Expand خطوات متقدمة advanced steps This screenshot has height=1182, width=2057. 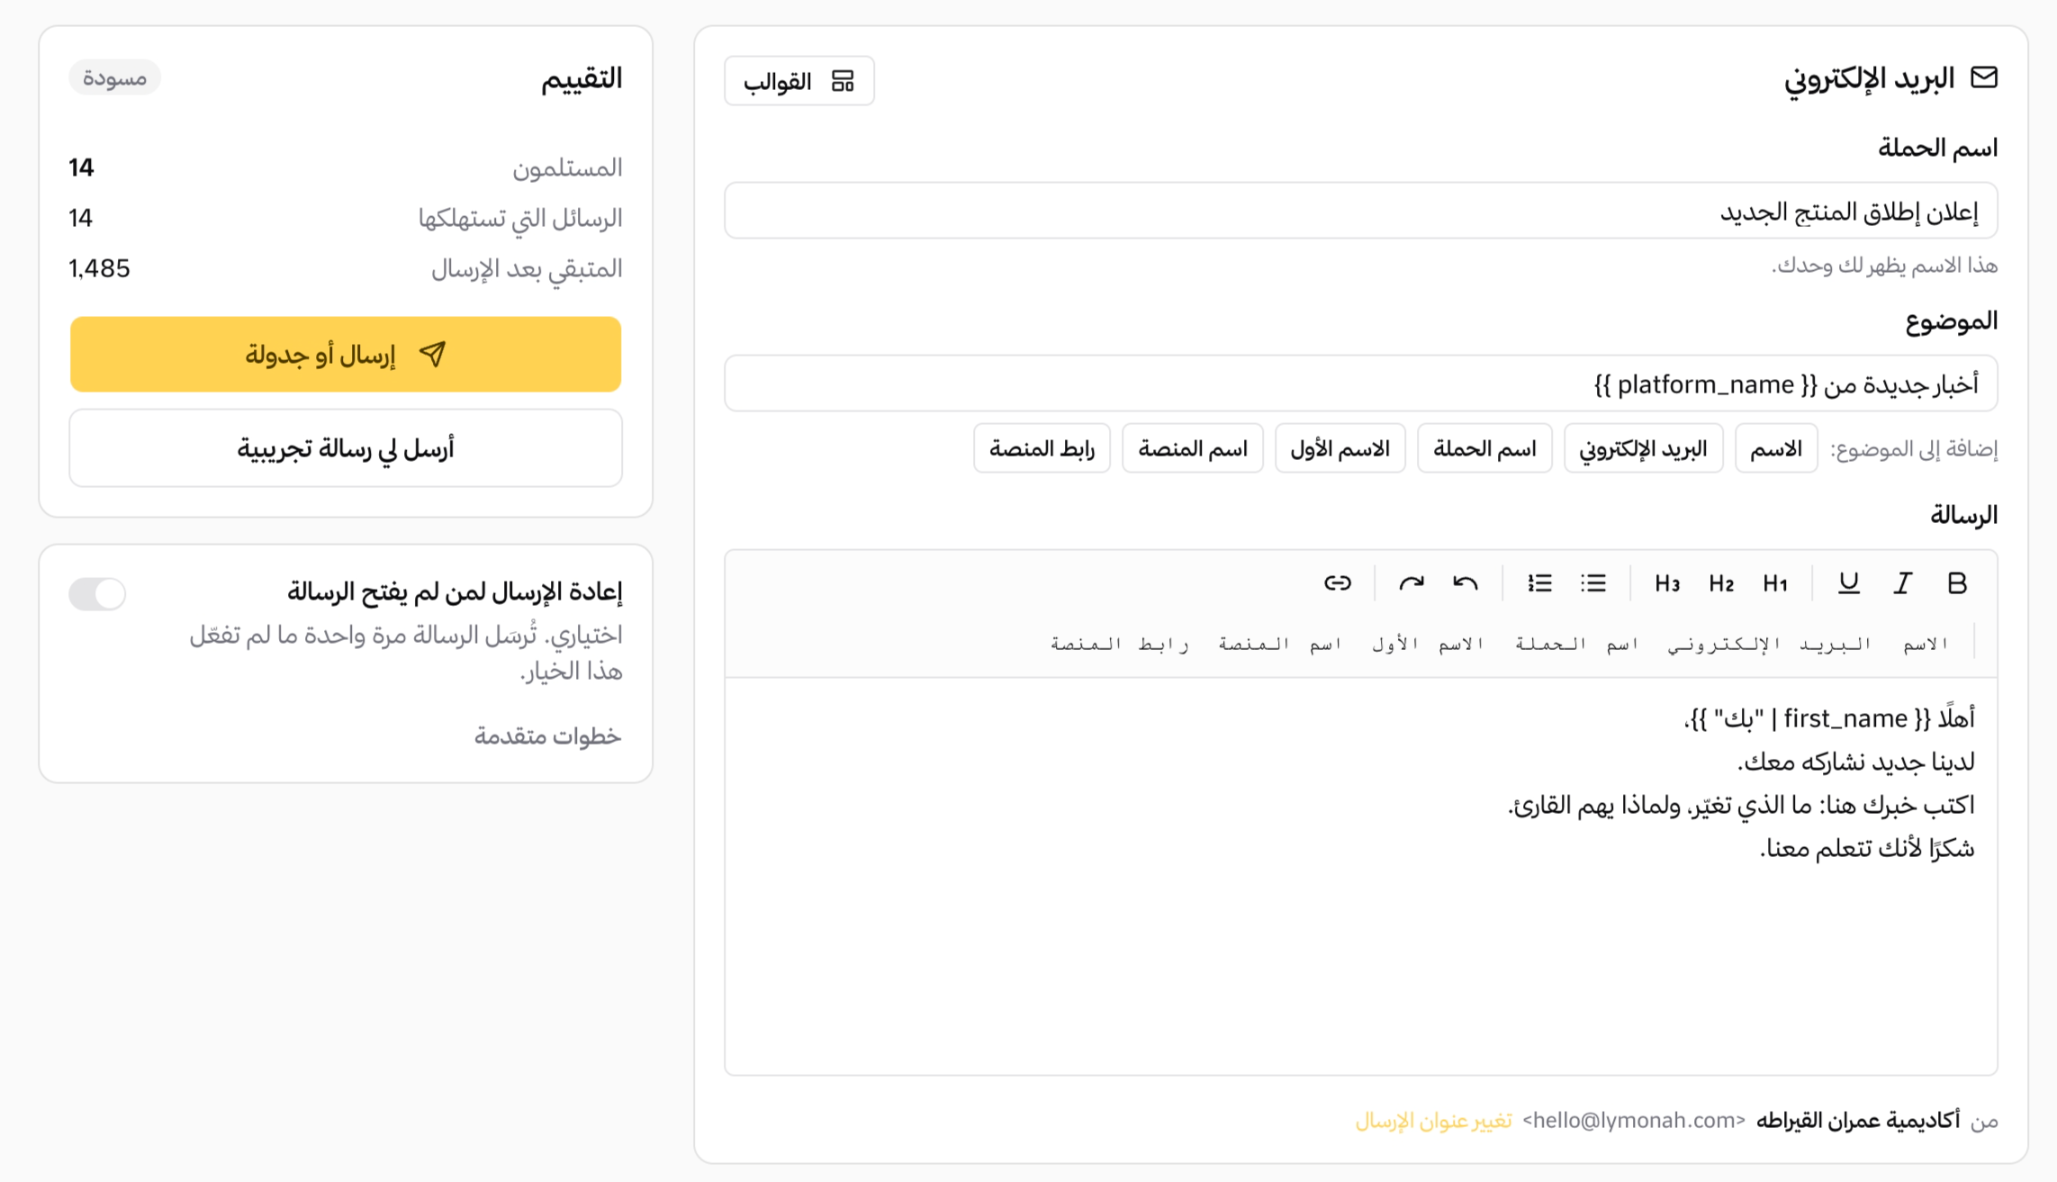pos(547,736)
